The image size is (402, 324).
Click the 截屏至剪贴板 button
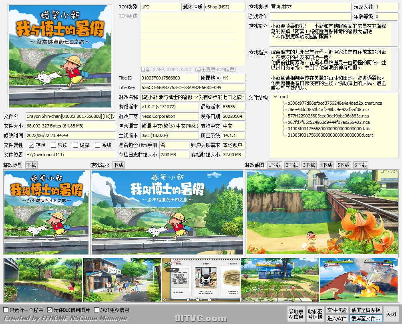[366, 310]
